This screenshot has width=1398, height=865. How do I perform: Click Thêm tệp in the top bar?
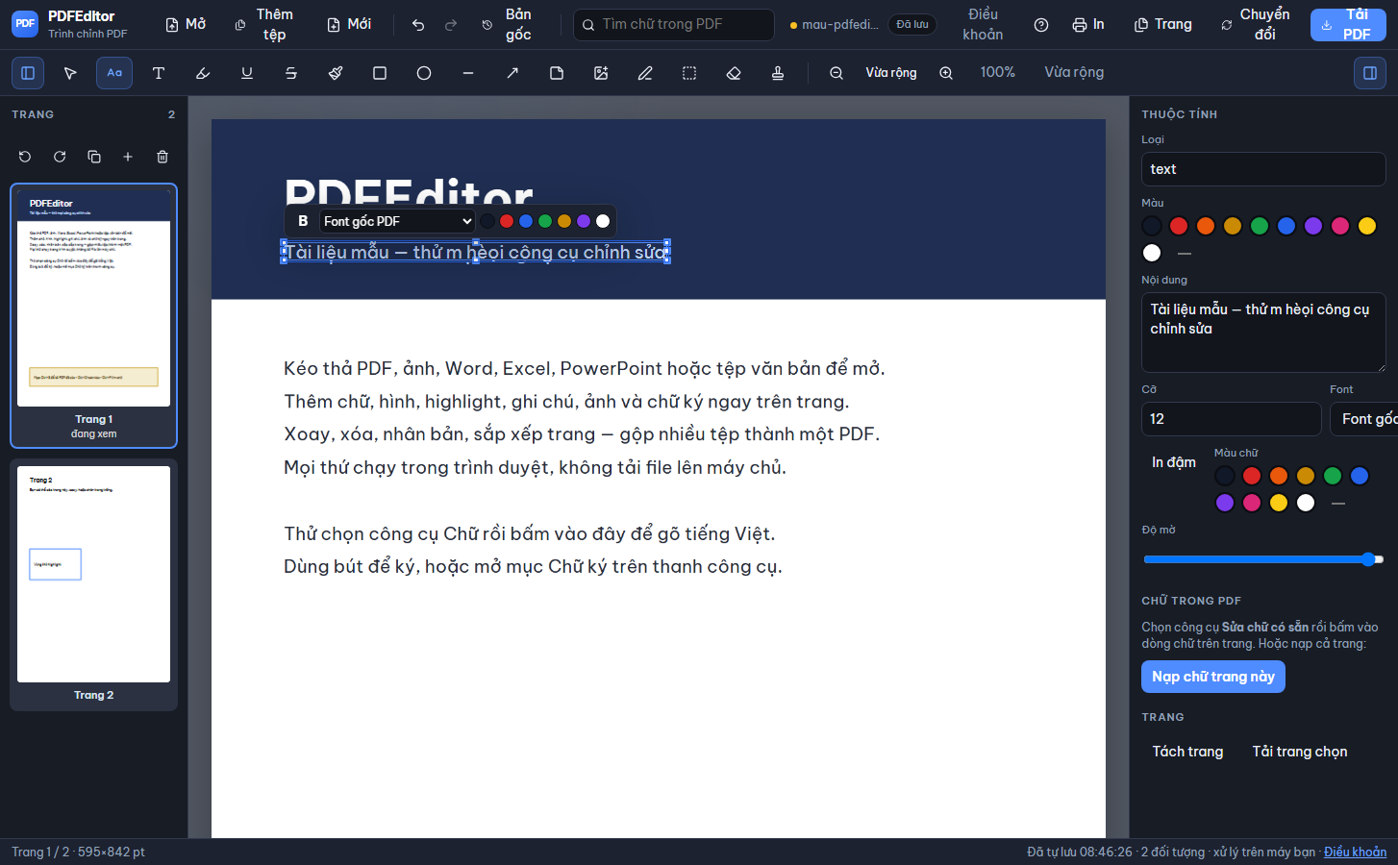[x=265, y=24]
